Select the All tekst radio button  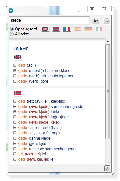point(12,34)
